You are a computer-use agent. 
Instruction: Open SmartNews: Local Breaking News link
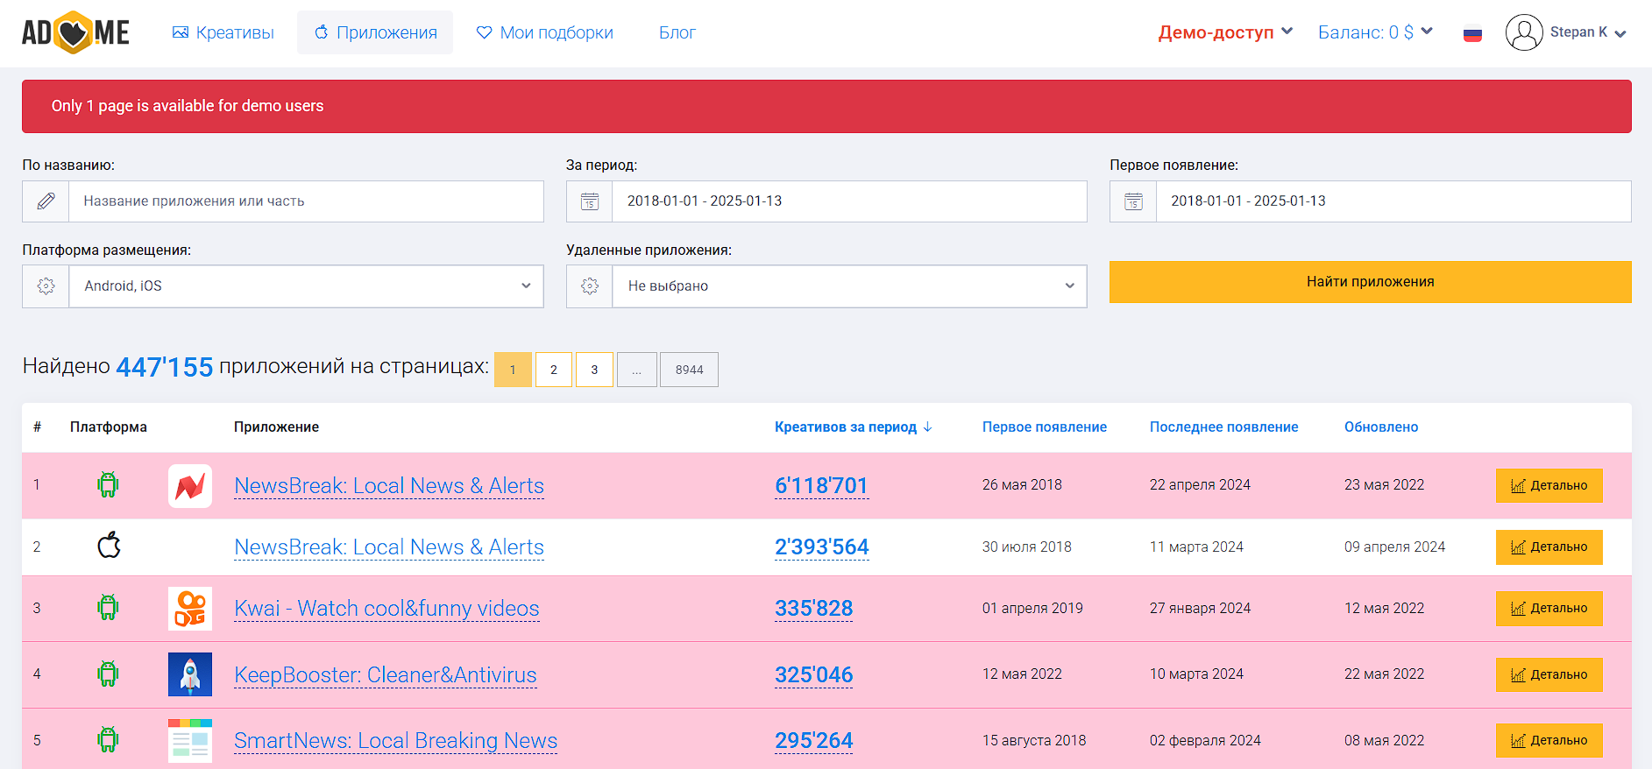tap(395, 741)
